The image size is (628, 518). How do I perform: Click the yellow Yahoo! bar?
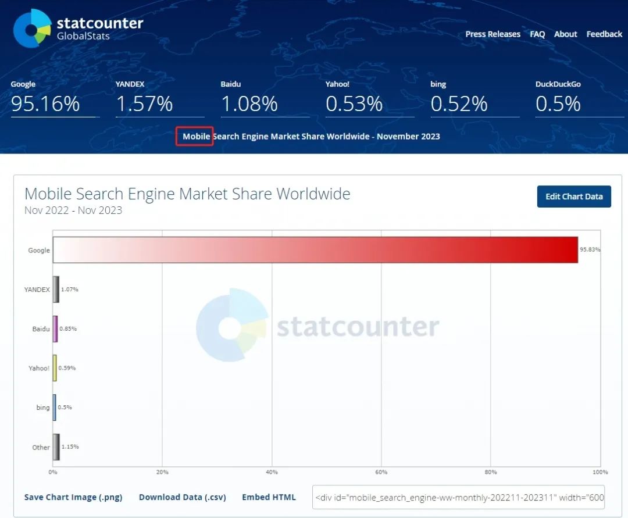[55, 368]
